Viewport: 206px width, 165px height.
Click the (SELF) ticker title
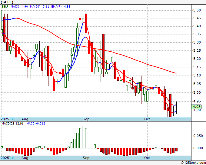(7, 2)
